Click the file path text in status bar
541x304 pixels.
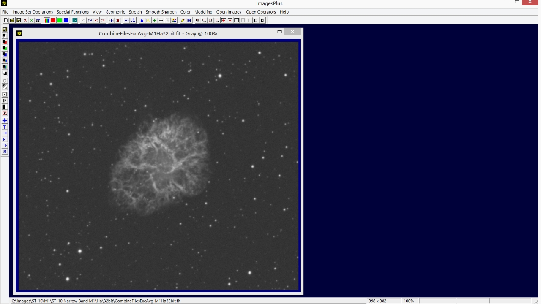click(x=96, y=301)
